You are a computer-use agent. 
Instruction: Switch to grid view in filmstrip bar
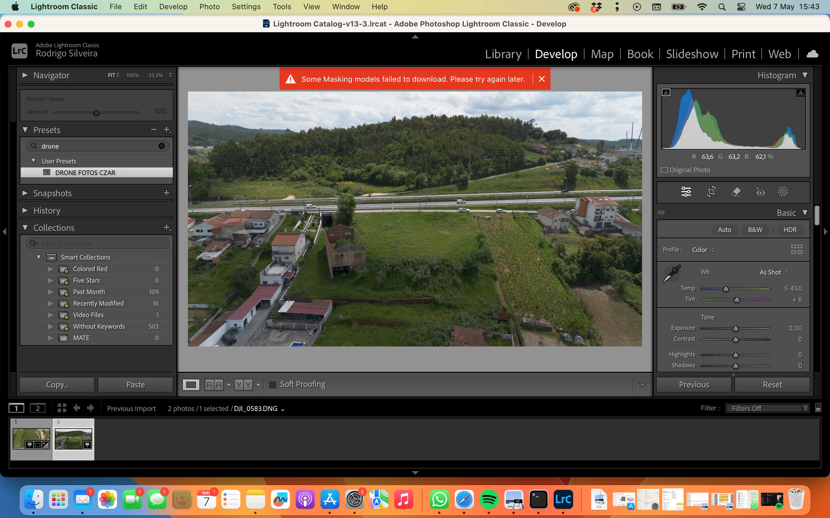[x=62, y=408]
